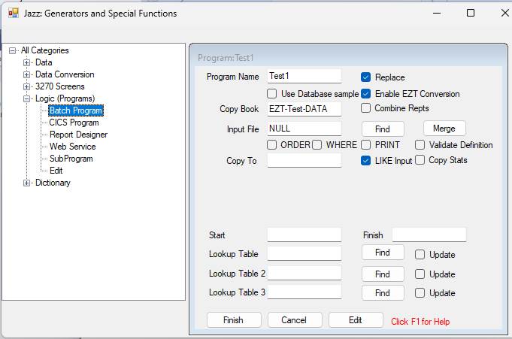Click Find button for Lookup Table 2

coord(383,274)
